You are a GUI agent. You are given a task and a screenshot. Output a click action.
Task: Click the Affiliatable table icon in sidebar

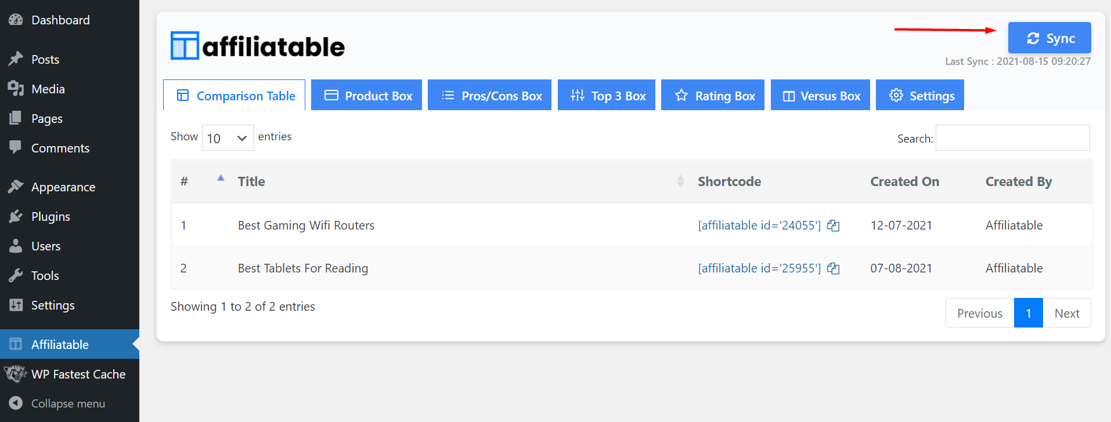pos(16,344)
